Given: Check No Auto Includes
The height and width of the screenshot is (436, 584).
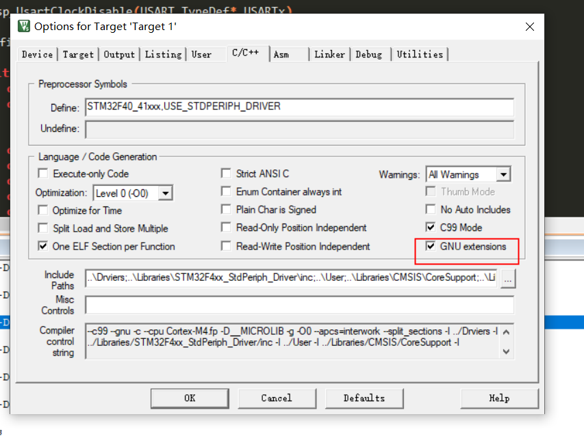Looking at the screenshot, I should pyautogui.click(x=431, y=210).
